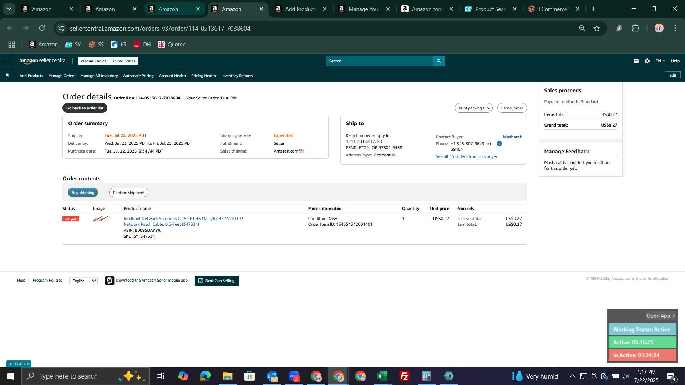Click Edit next to Seller Order ID
Screen dimensions: 685x385
[233, 98]
